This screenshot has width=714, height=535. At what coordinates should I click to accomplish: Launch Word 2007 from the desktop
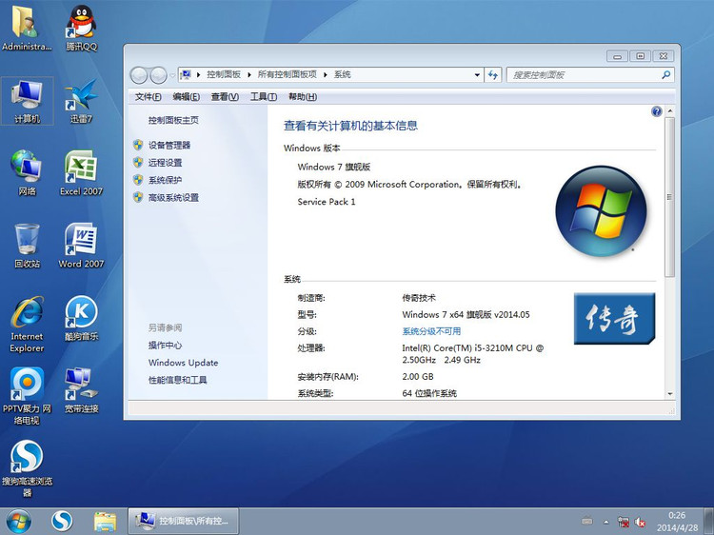tap(81, 246)
